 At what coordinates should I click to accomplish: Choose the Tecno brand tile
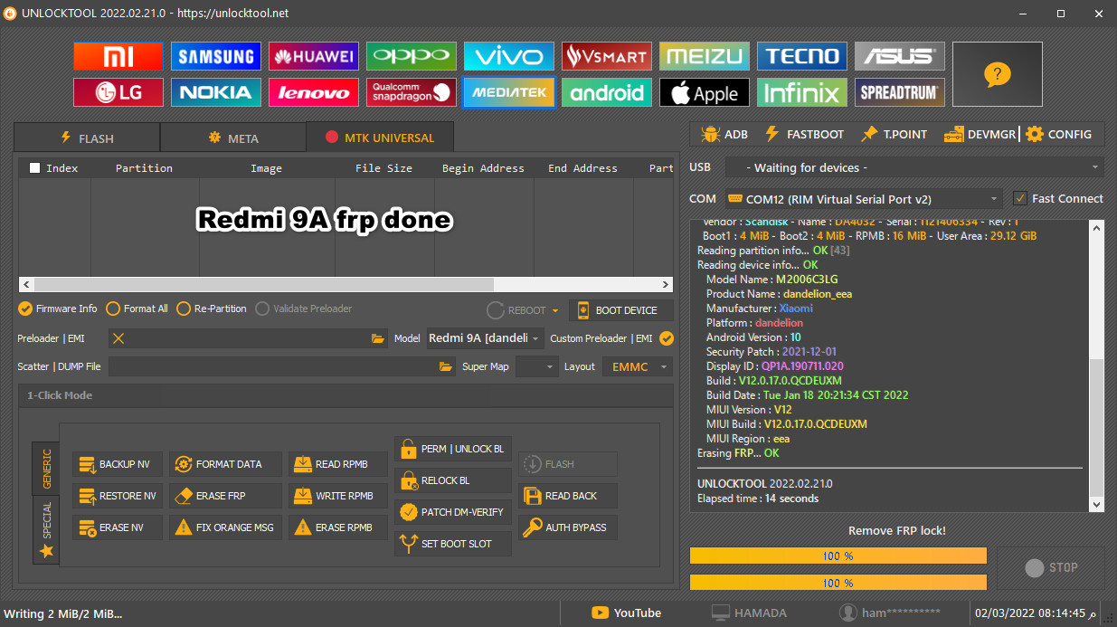802,56
